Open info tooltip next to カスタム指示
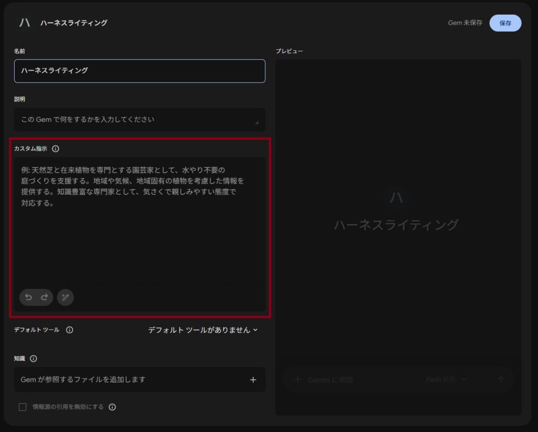 pos(56,149)
